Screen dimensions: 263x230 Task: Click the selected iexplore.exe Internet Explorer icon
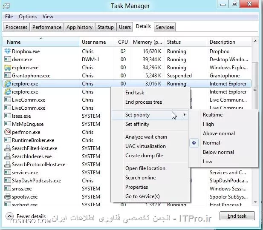(8, 83)
